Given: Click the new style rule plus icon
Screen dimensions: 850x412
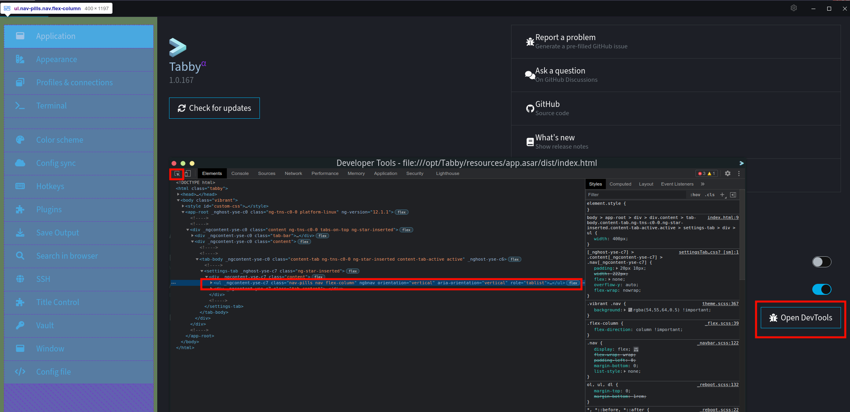Looking at the screenshot, I should (x=722, y=195).
